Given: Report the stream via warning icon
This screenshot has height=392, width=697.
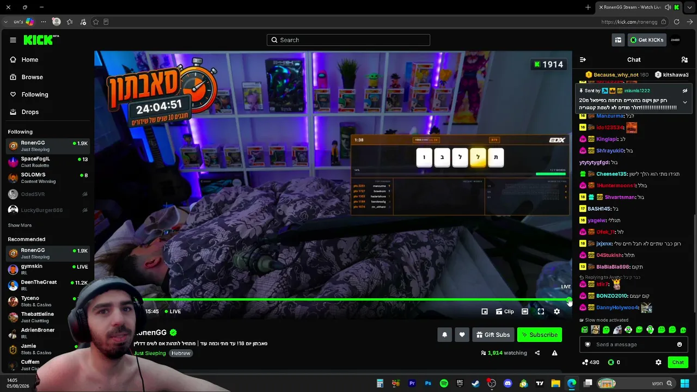Looking at the screenshot, I should tap(554, 353).
